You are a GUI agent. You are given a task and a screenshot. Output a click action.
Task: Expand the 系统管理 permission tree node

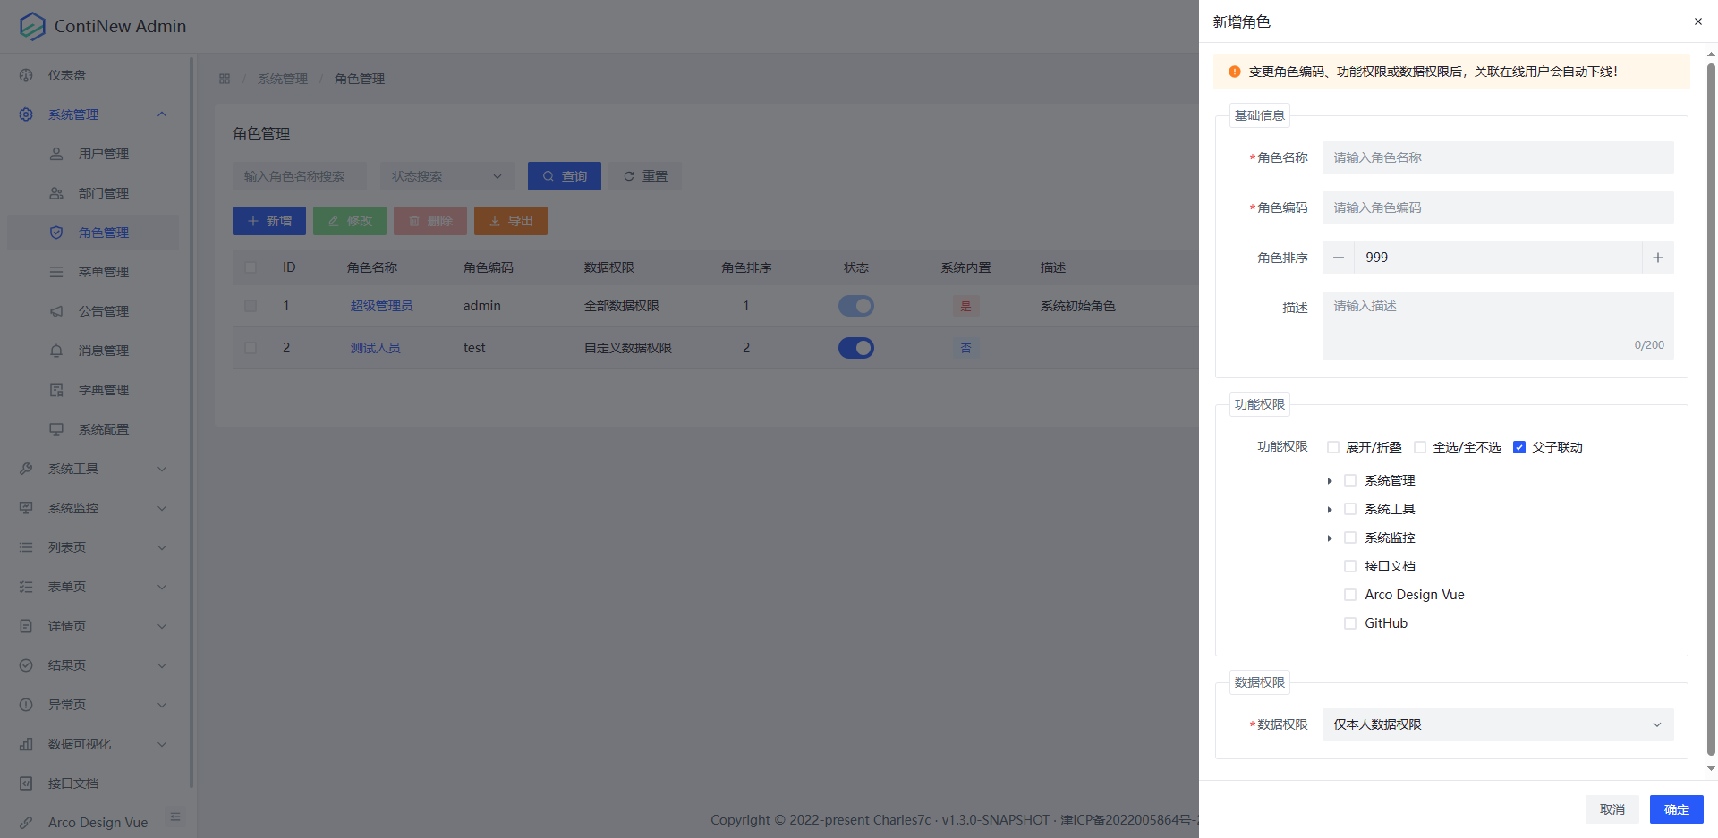[1330, 481]
